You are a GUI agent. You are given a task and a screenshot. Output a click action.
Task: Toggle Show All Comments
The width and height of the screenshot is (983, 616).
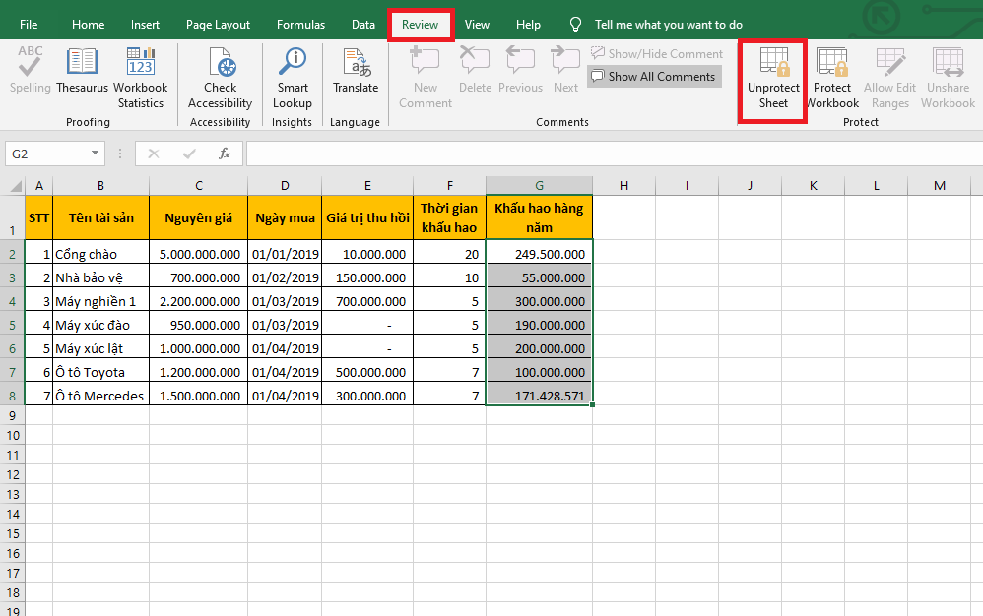[654, 76]
